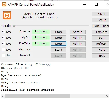The image size is (109, 99).
Task: Click the Mercury module name
Action: click(x=24, y=49)
